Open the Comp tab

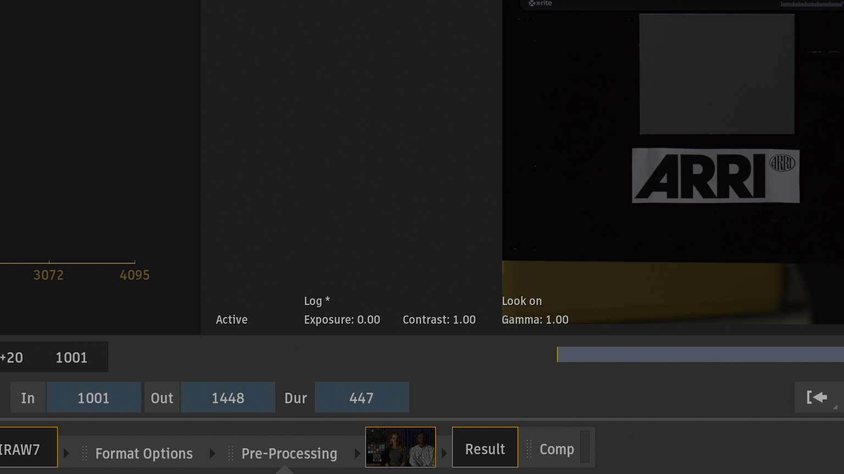(x=557, y=449)
